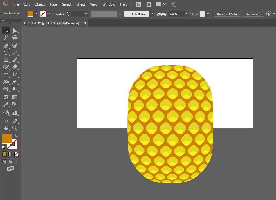This screenshot has width=276, height=200.
Task: Click the Document Setup button
Action: pyautogui.click(x=227, y=14)
